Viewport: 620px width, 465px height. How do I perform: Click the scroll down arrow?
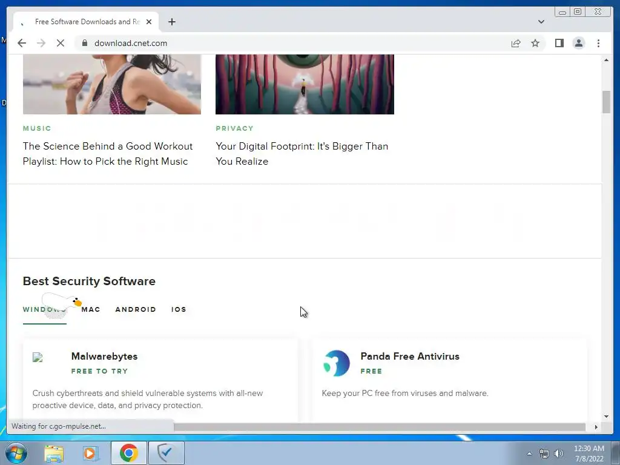click(x=606, y=416)
